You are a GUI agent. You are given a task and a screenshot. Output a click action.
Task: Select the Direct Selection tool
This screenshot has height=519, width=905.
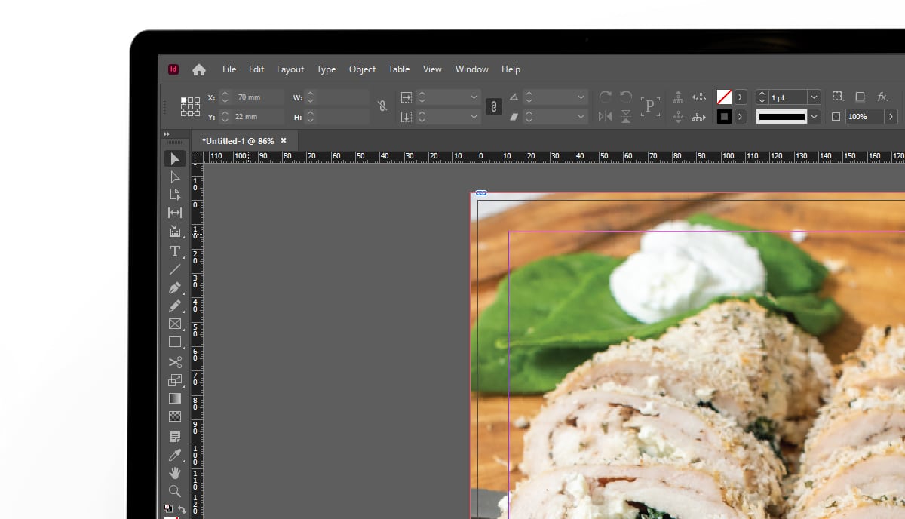pos(175,177)
